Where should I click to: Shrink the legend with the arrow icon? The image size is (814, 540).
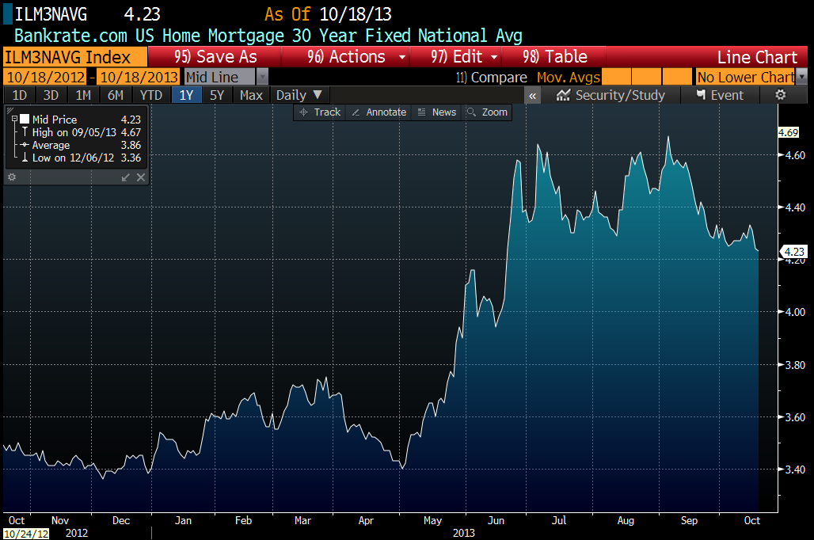(x=126, y=177)
